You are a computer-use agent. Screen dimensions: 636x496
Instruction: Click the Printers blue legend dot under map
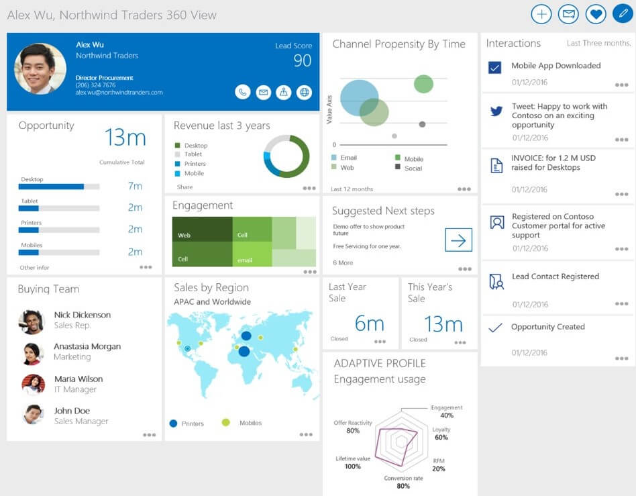(x=173, y=424)
